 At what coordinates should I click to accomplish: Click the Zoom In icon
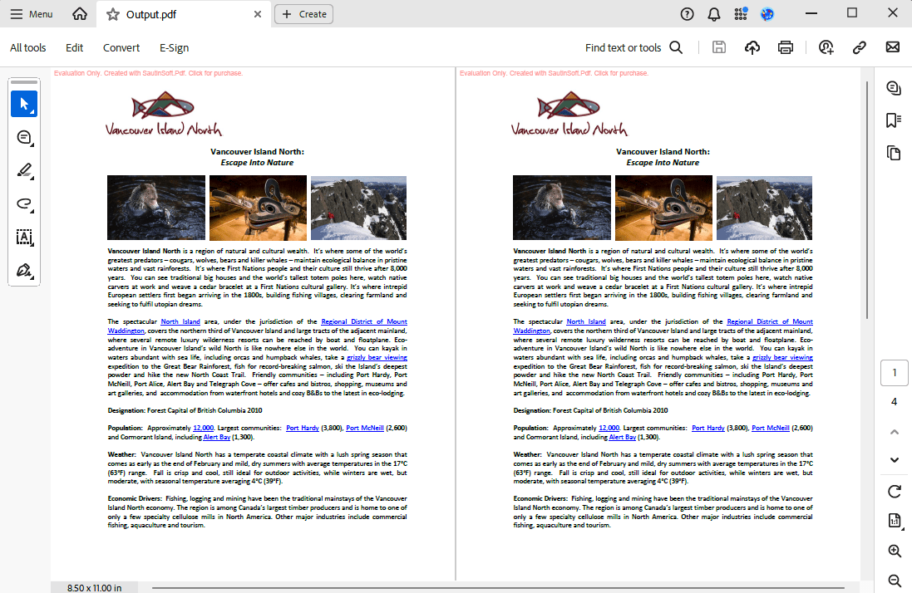[x=894, y=551]
